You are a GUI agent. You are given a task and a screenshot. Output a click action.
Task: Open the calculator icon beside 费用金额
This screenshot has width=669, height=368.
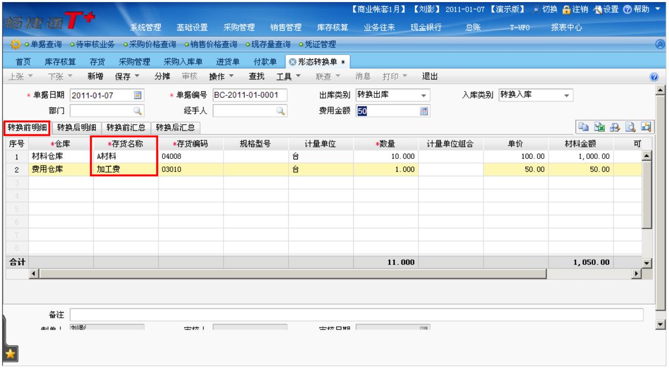pyautogui.click(x=424, y=109)
